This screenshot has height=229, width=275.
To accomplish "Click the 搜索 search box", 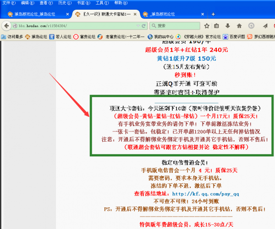I will pos(175,26).
